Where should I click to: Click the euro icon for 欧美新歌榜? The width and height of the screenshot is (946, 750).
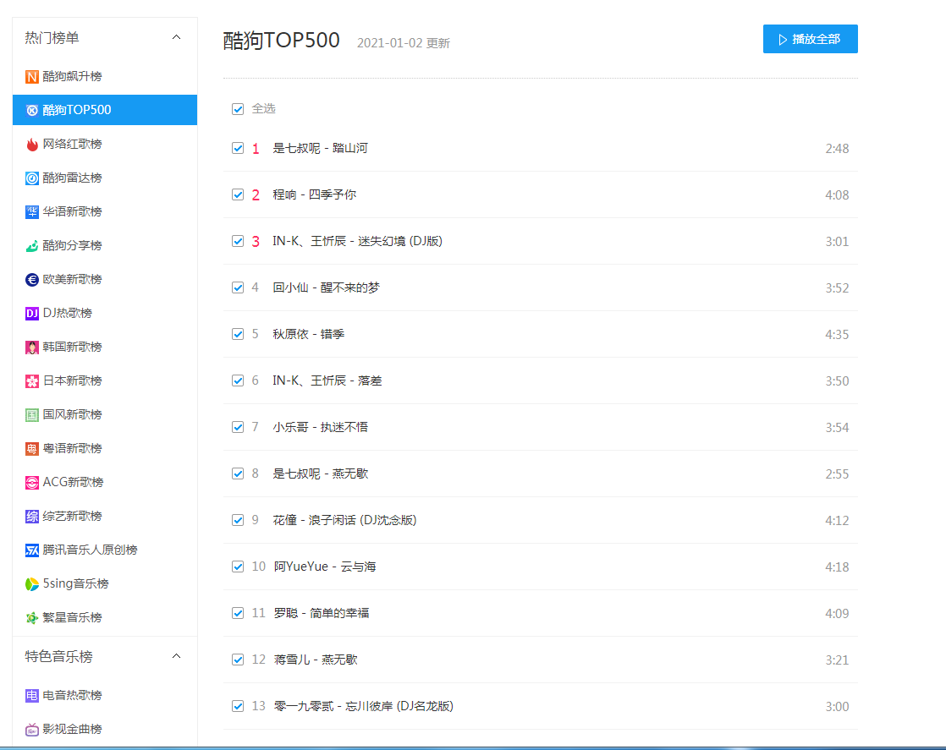(32, 279)
